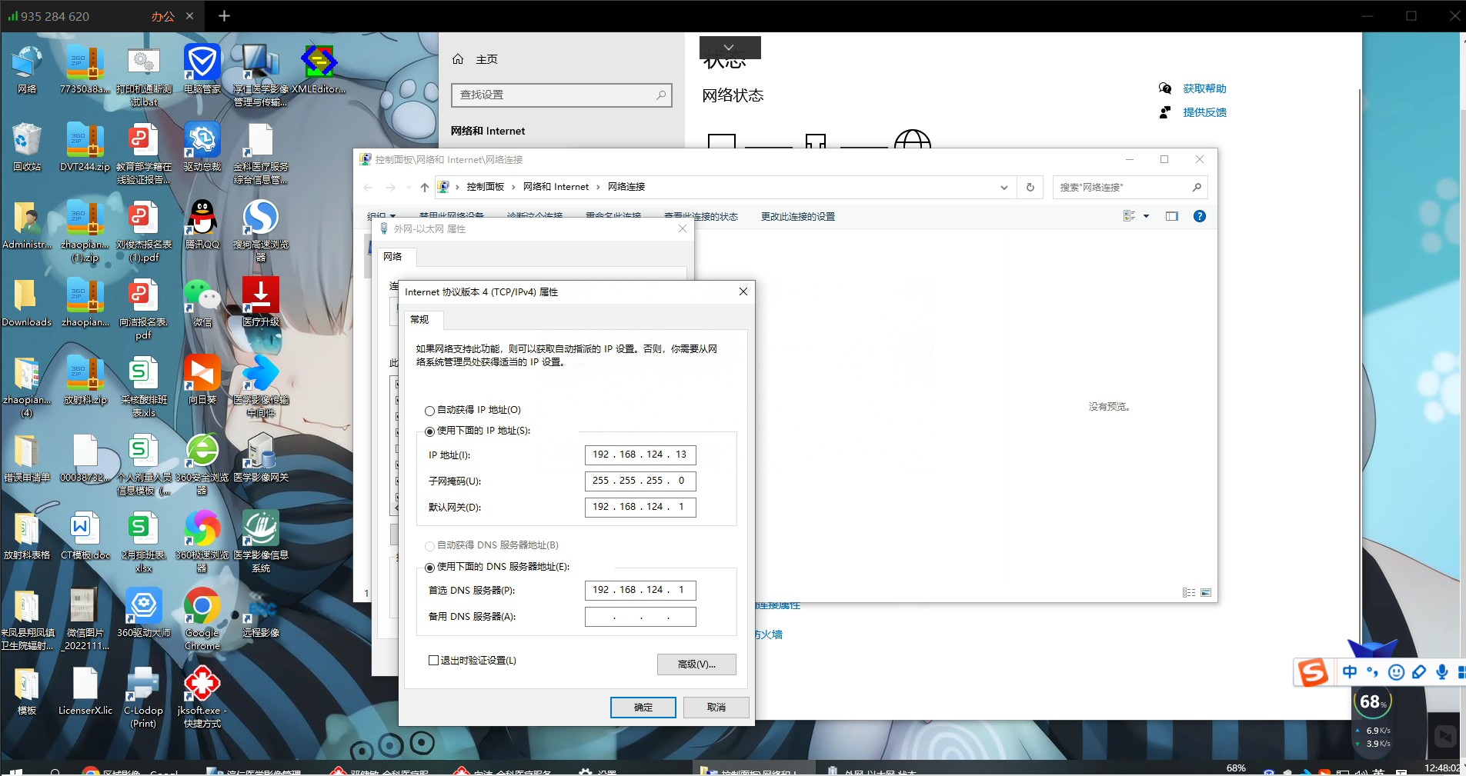
Task: Select use the following DNS server addresses
Action: click(x=430, y=568)
